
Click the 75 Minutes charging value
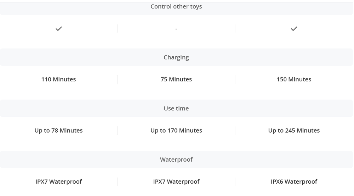tap(176, 80)
